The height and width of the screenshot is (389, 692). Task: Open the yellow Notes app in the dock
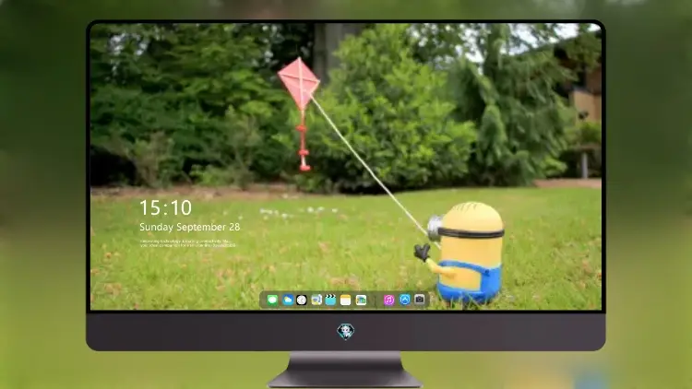(346, 301)
